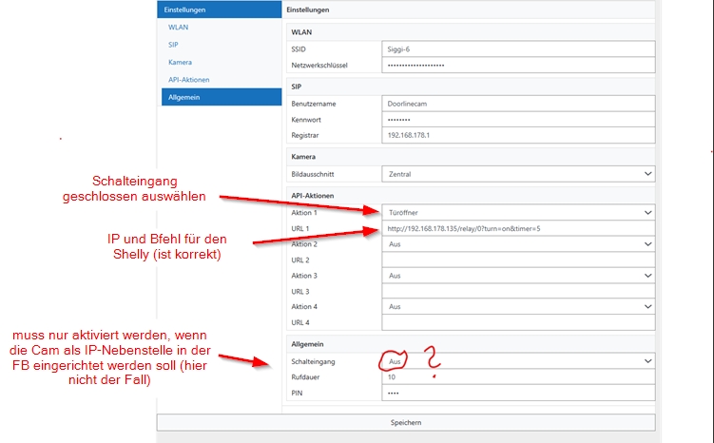Open the WLAN settings menu item
The image size is (714, 443).
178,28
